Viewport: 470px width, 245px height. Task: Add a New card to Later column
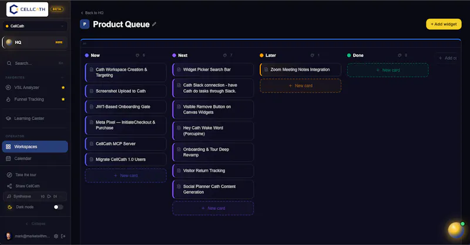(x=300, y=86)
